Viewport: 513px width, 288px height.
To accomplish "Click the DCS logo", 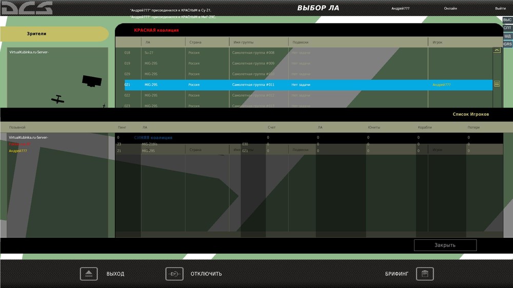I will click(27, 8).
